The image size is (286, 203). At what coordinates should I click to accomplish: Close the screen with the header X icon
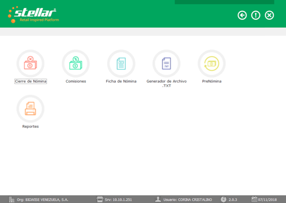pos(269,15)
